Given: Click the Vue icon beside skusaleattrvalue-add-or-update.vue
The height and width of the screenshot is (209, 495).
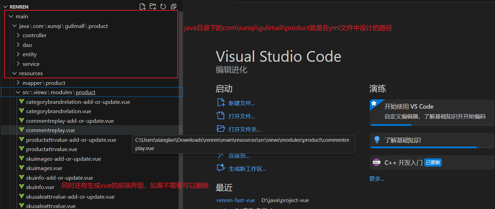Looking at the screenshot, I should tap(21, 197).
